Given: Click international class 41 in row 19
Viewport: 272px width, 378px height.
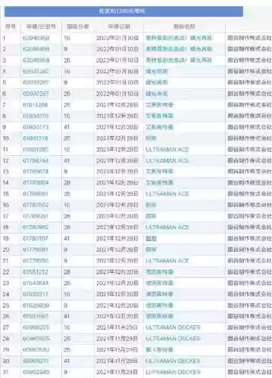Looking at the screenshot, I should pyautogui.click(x=66, y=238).
